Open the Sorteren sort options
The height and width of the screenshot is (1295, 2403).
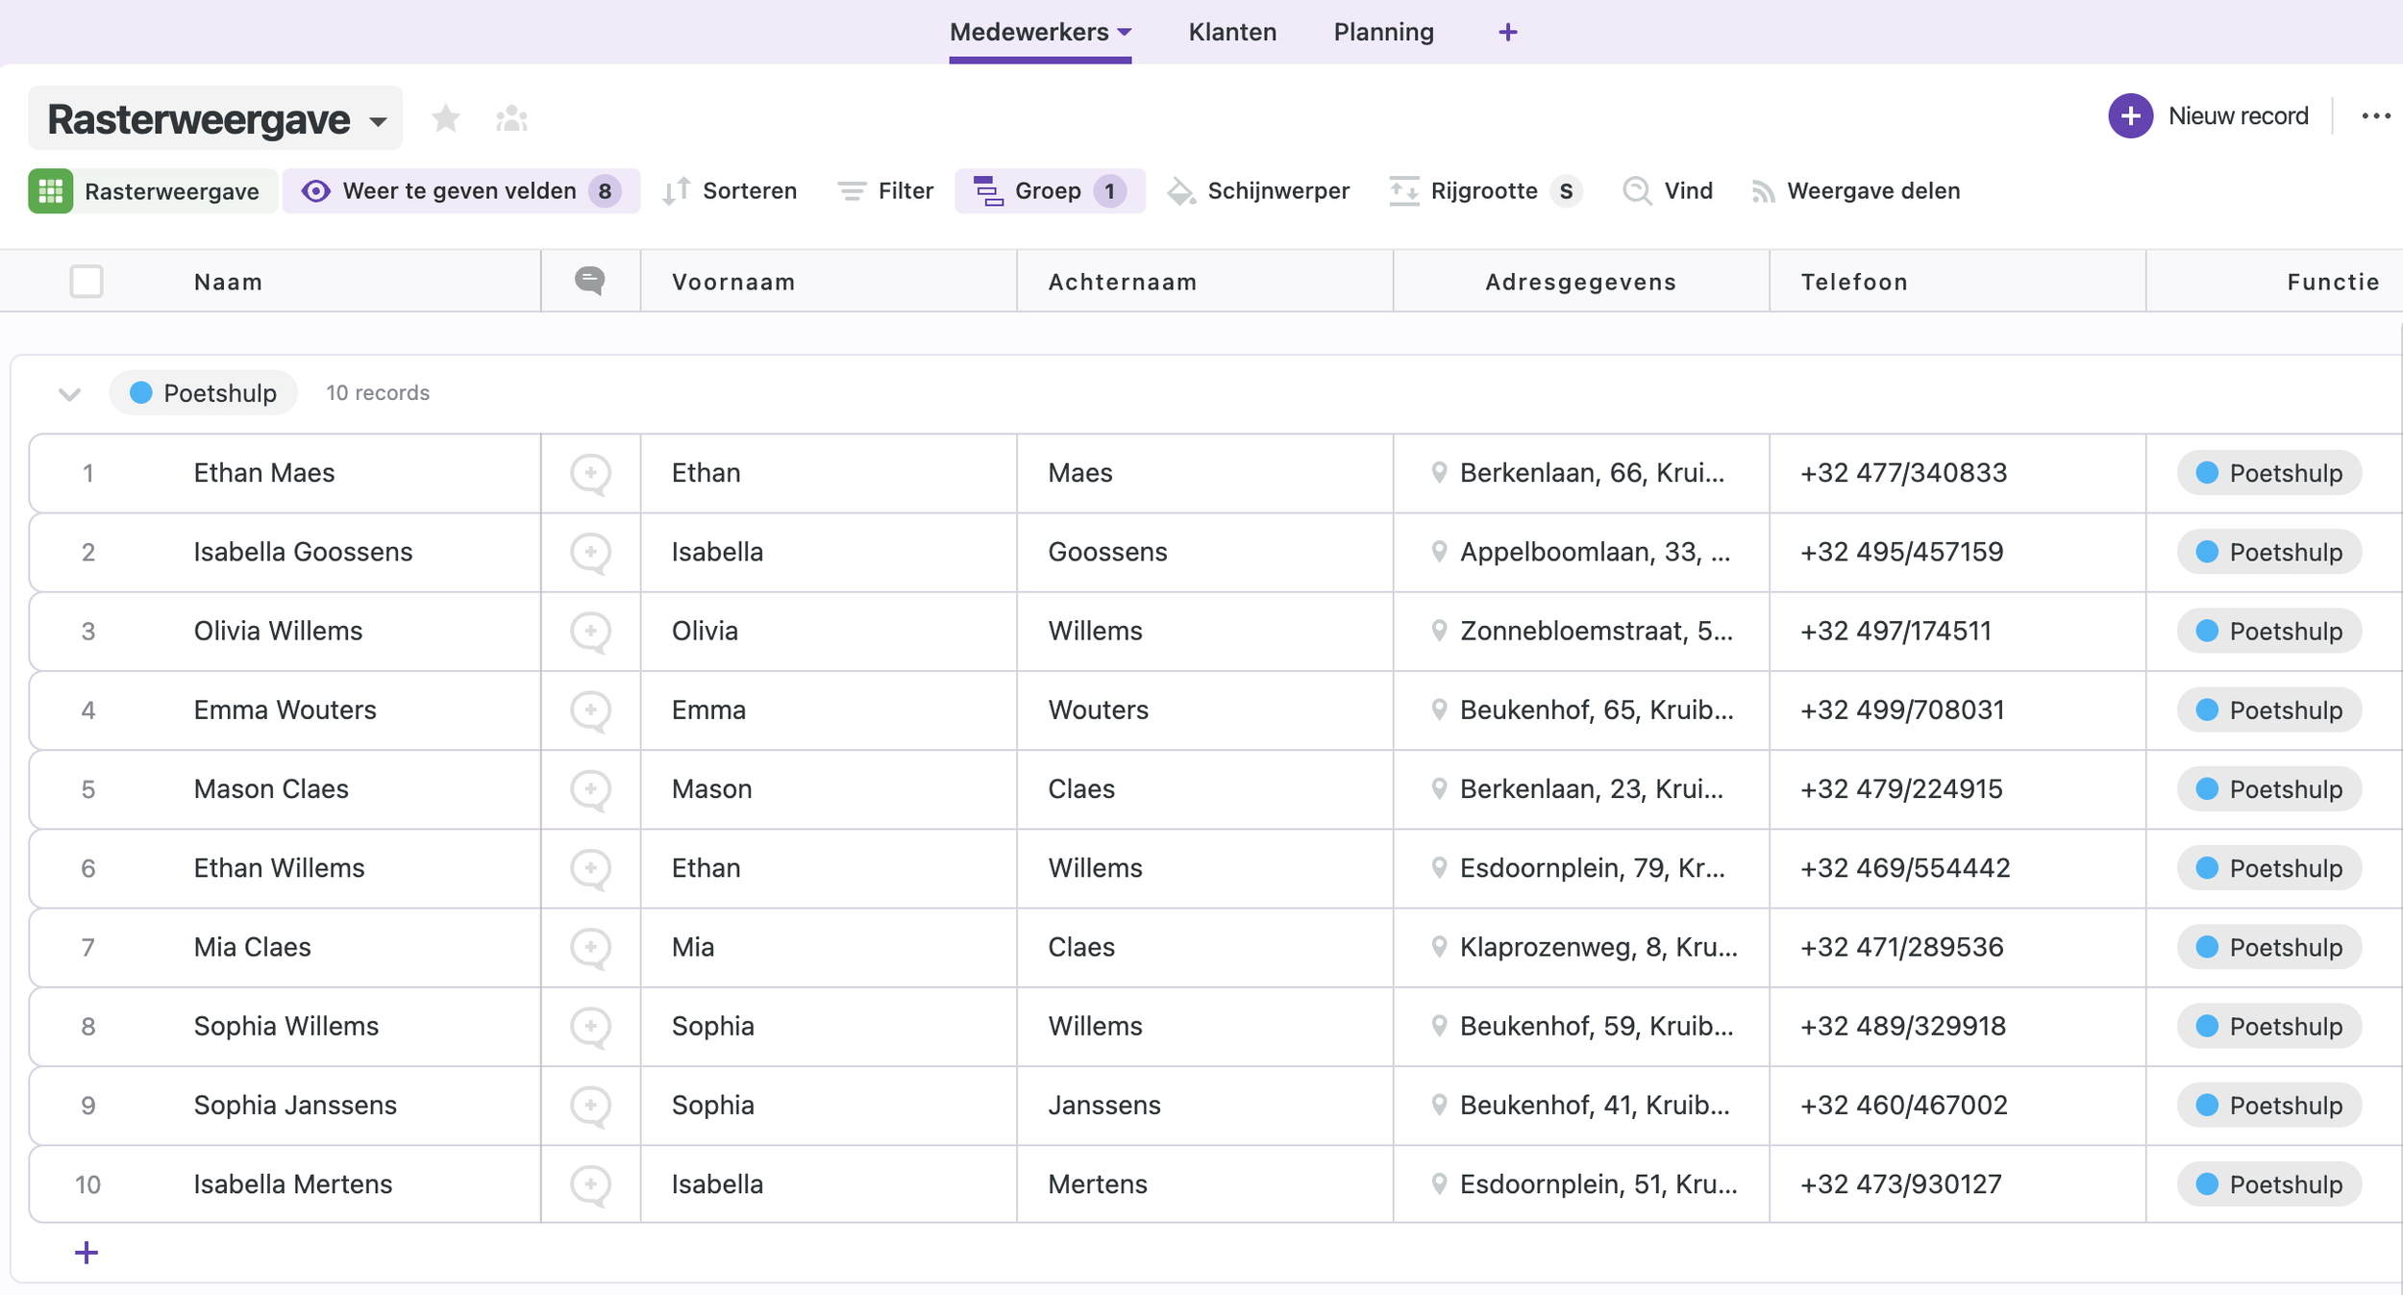(730, 191)
